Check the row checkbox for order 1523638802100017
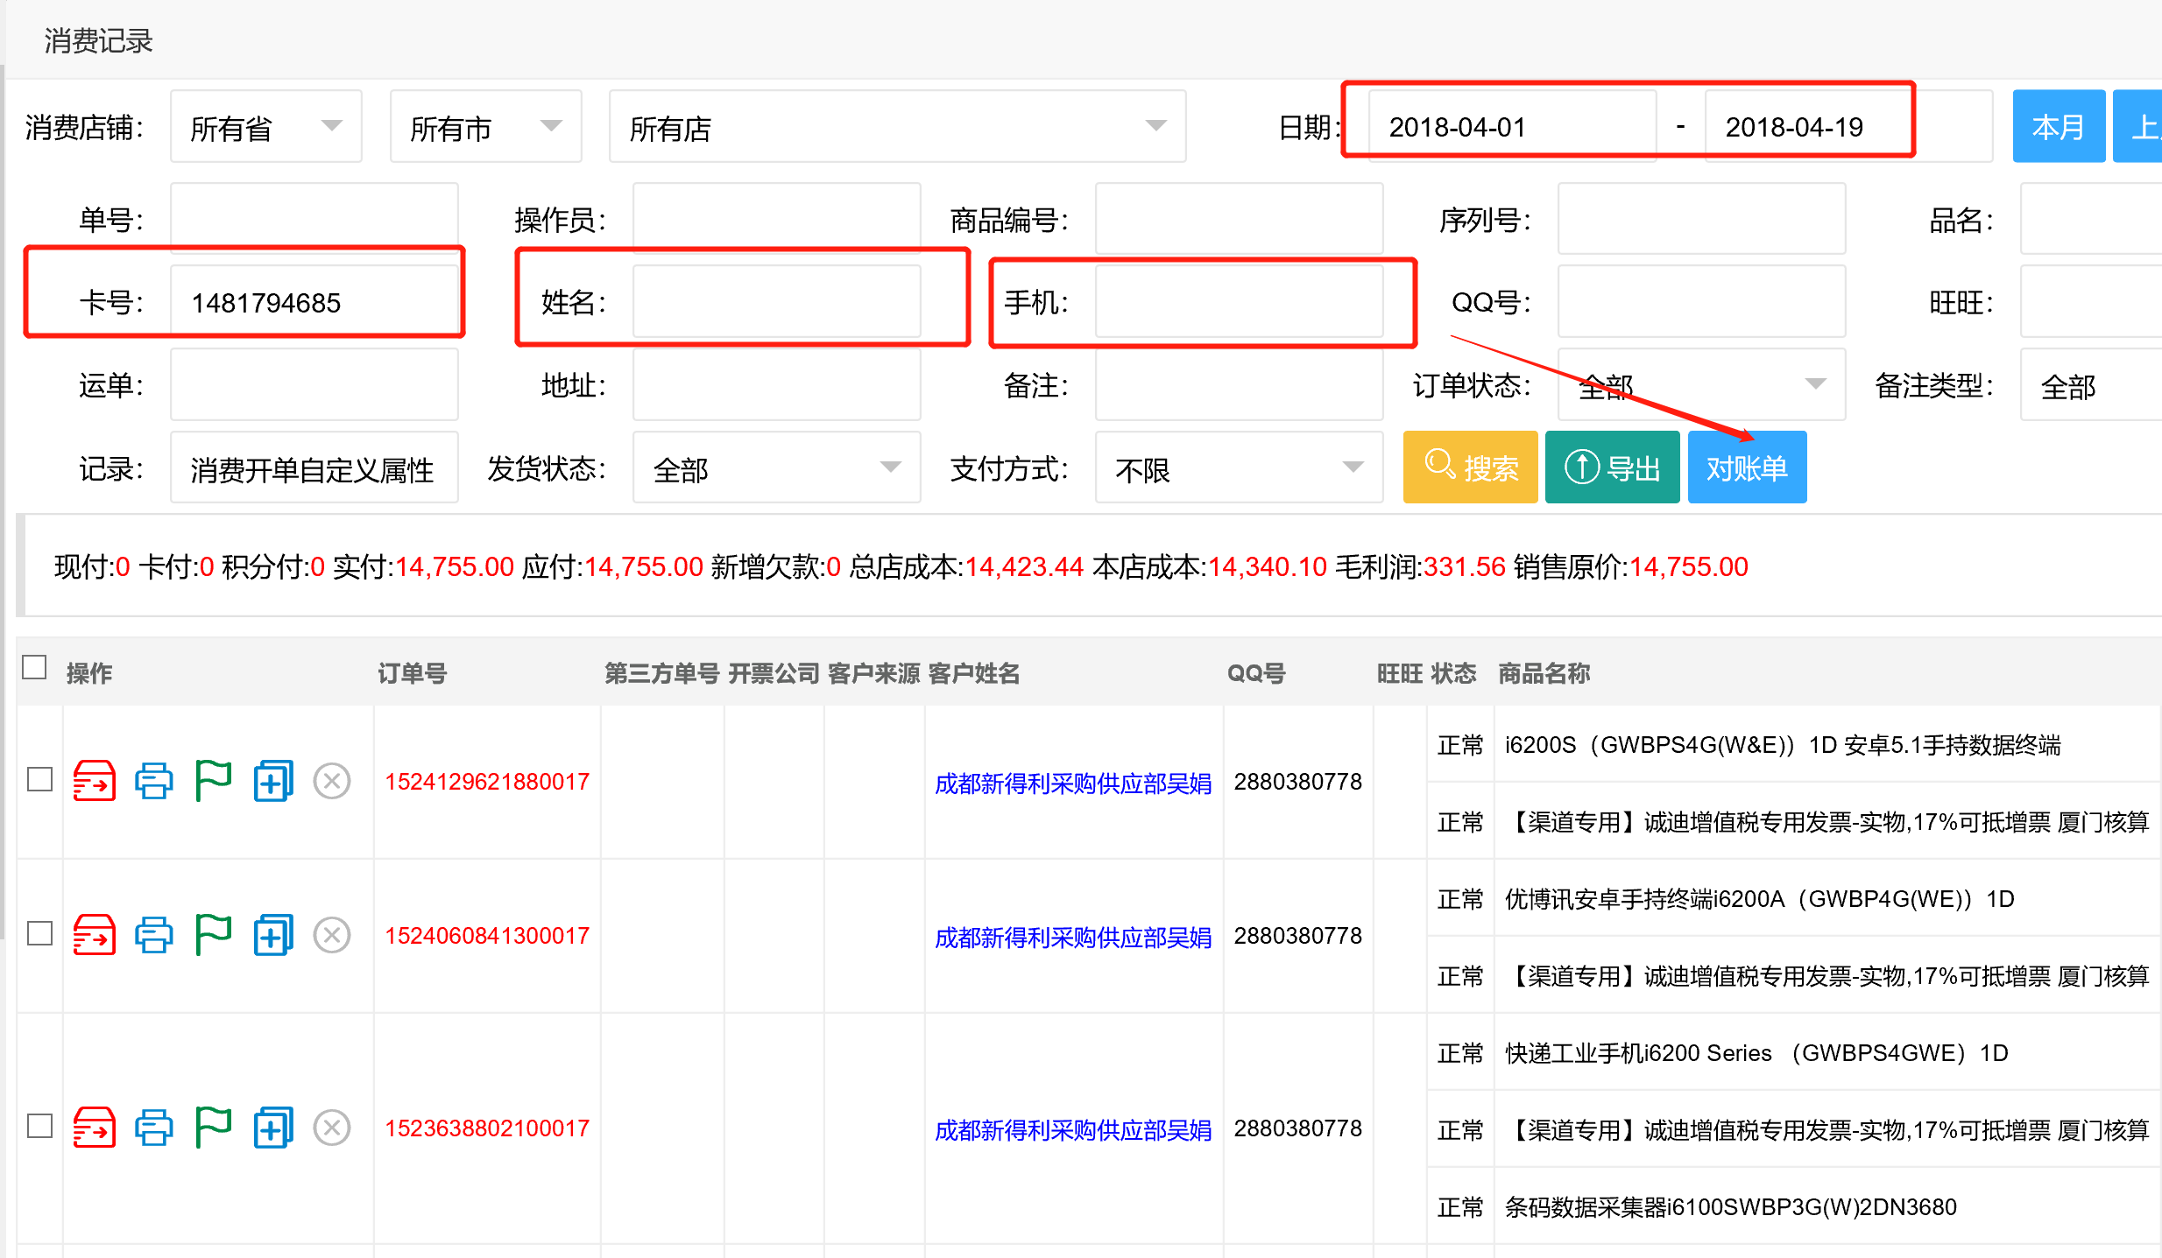This screenshot has height=1258, width=2162. 40,1126
